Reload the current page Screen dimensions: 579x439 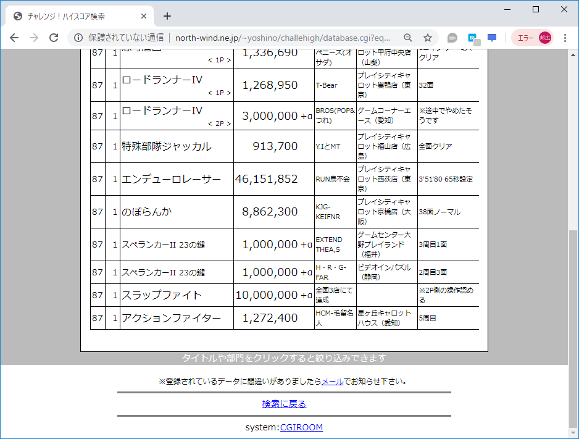52,38
